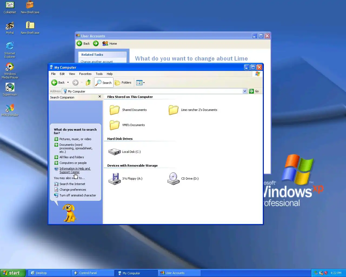This screenshot has width=346, height=277.
Task: Click Devices with Removable Storage heading
Action: pos(132,166)
